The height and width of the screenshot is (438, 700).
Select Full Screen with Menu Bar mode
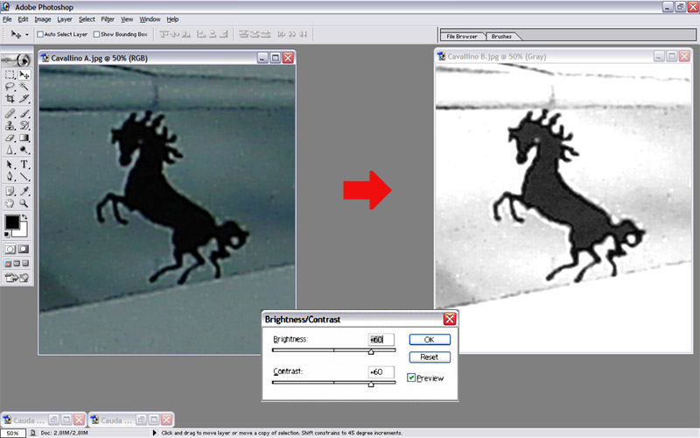pyautogui.click(x=17, y=264)
